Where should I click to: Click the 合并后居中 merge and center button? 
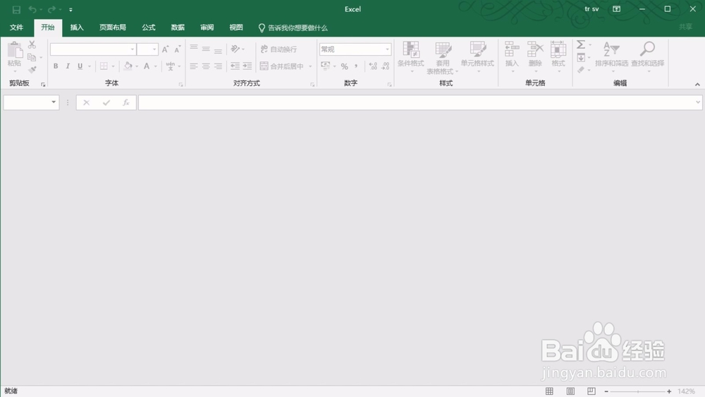click(282, 66)
